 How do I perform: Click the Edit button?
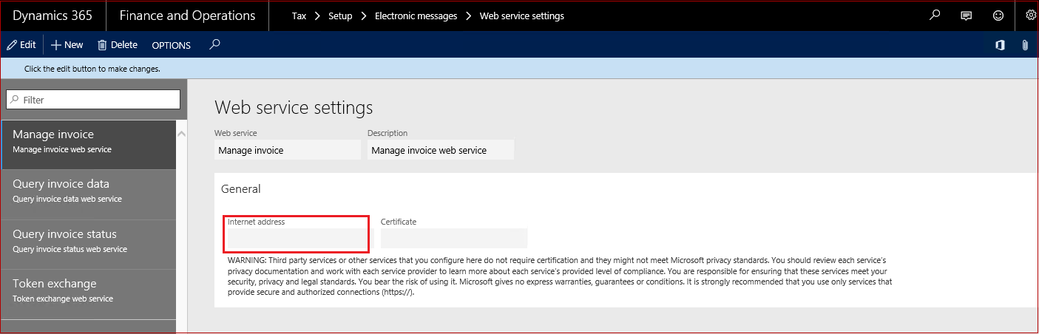[21, 44]
